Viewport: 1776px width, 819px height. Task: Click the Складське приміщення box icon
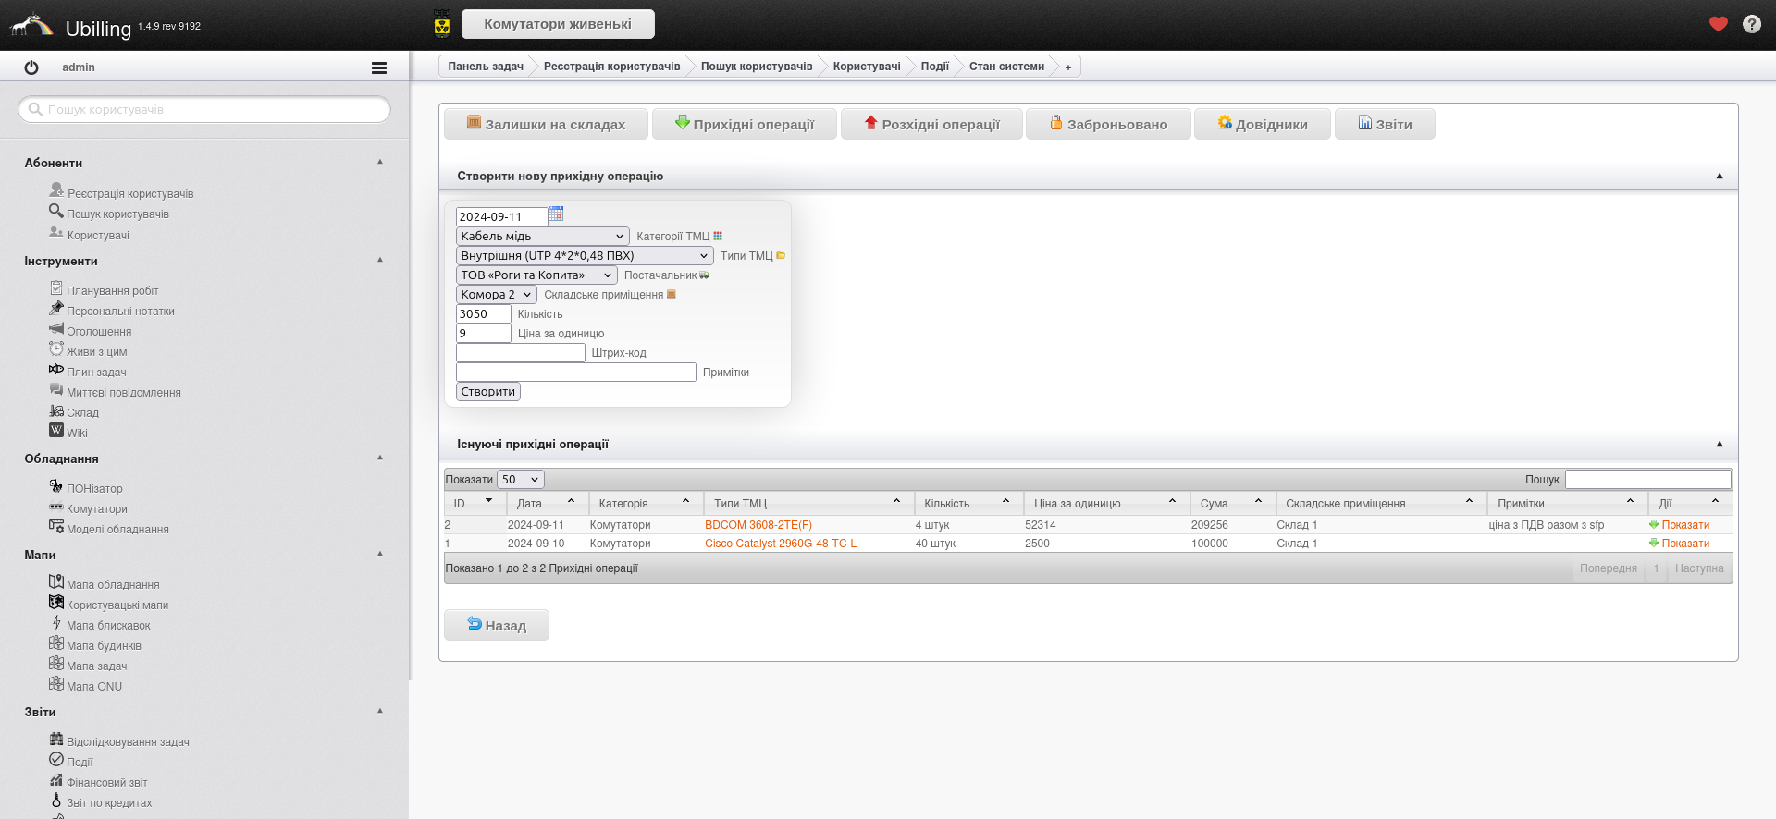(x=672, y=295)
